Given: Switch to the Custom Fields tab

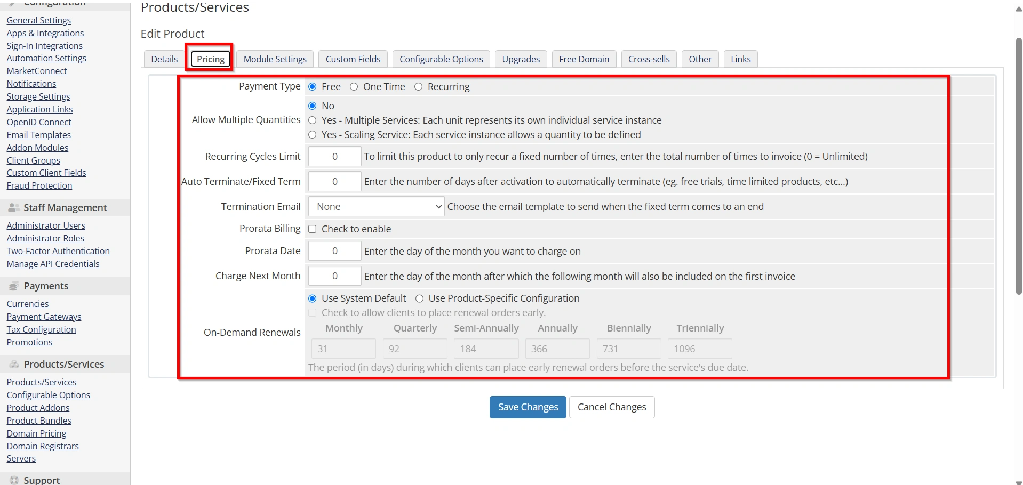Looking at the screenshot, I should point(353,59).
